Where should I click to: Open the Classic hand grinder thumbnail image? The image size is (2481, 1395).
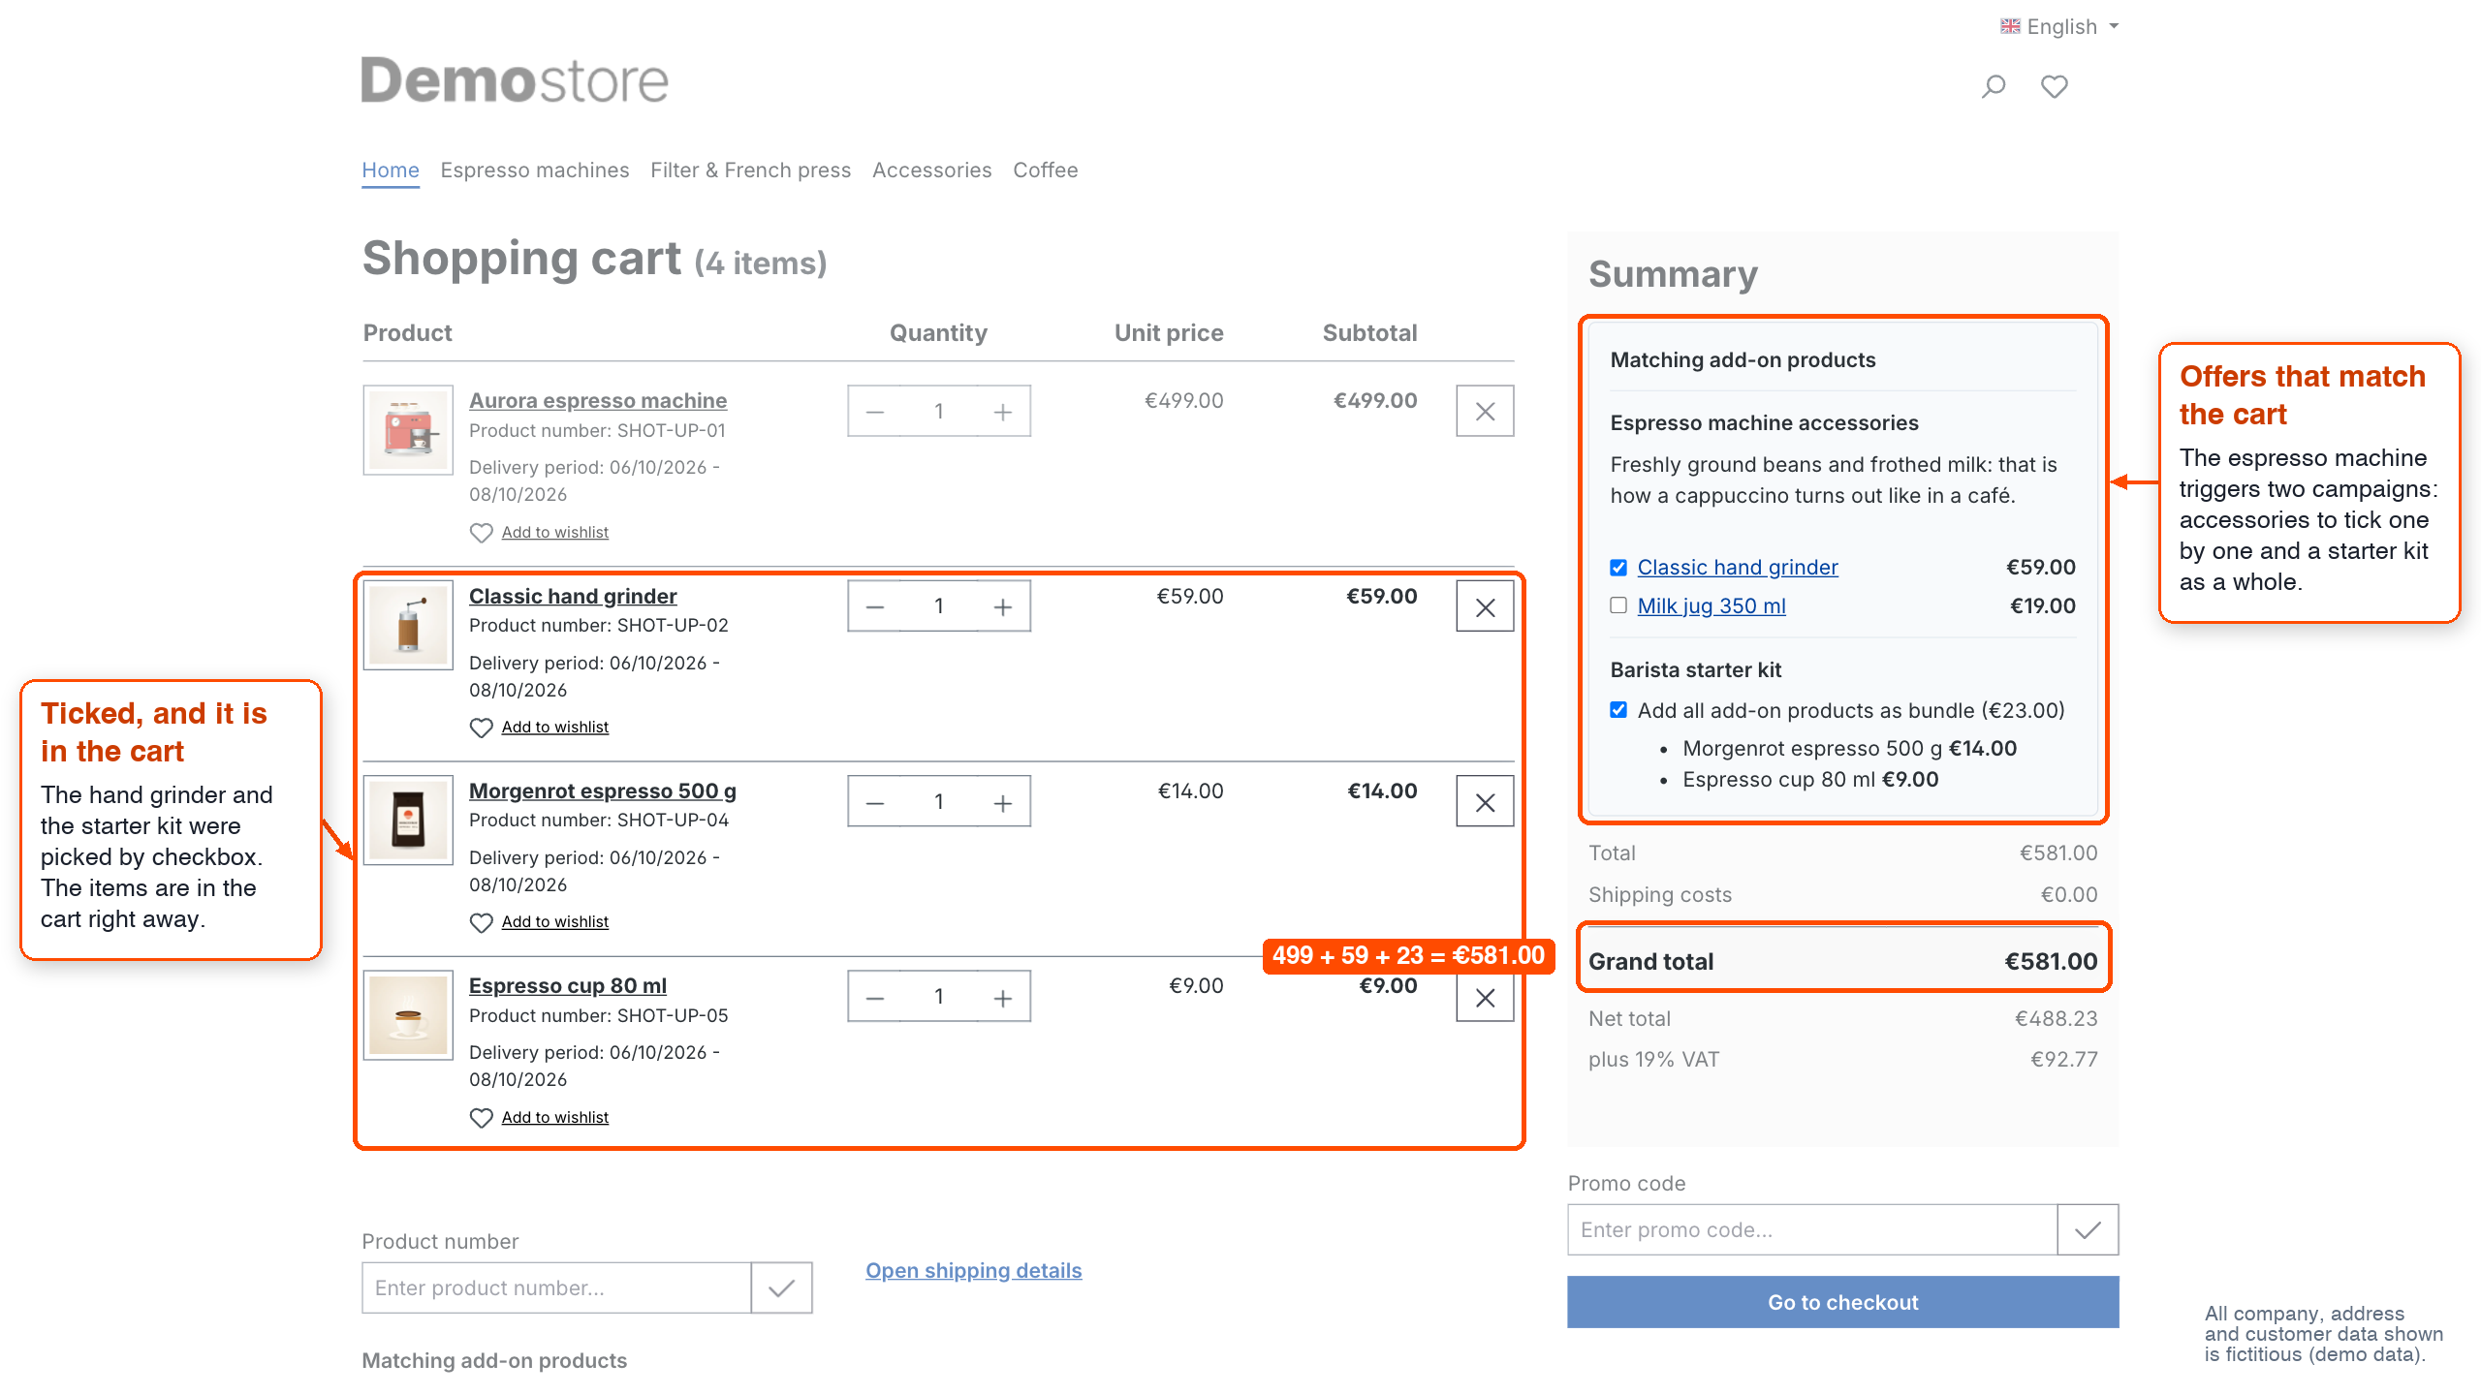point(408,625)
